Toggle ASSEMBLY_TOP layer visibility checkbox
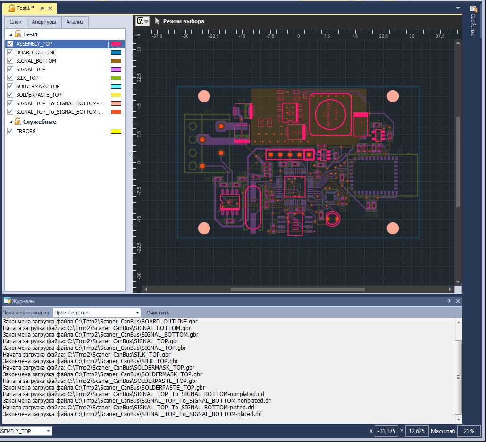Image resolution: width=486 pixels, height=442 pixels. 10,44
